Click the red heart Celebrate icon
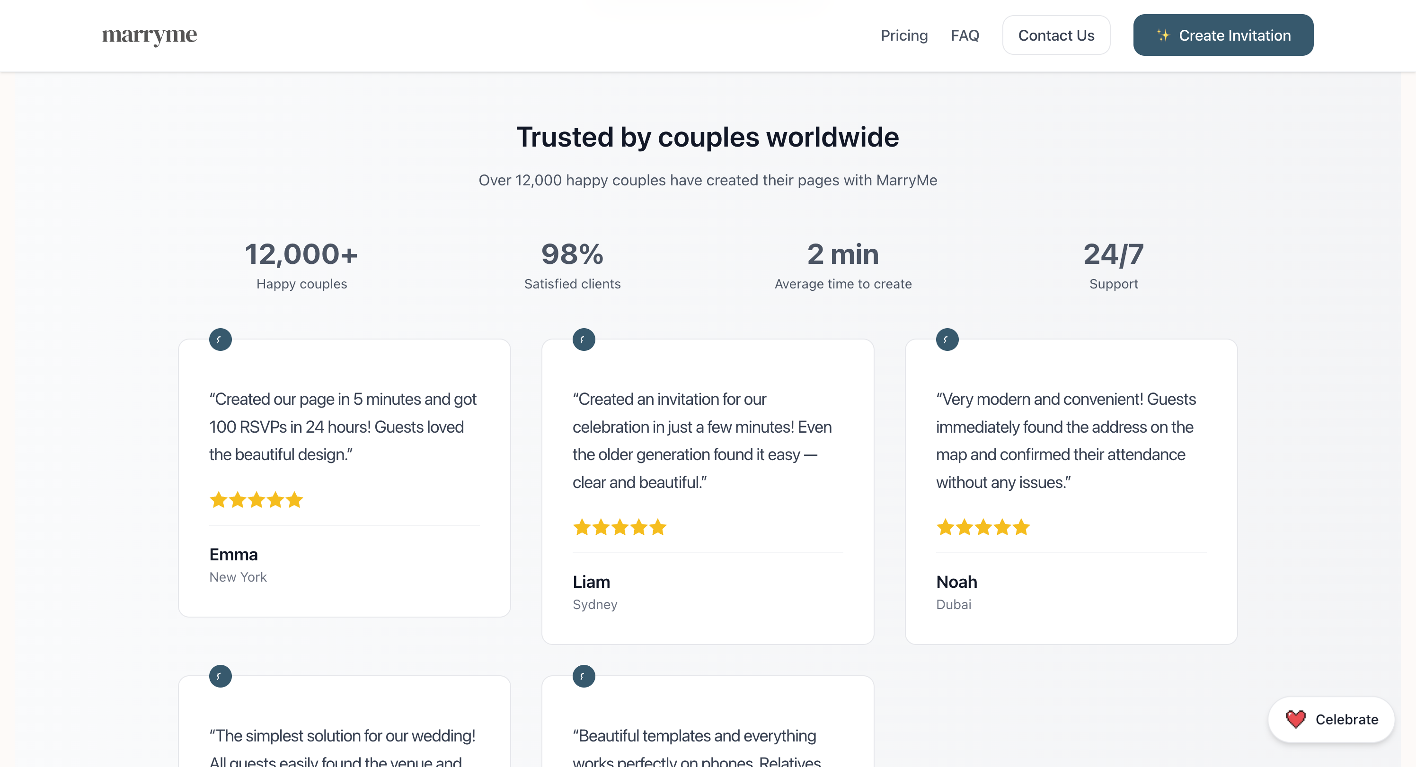Viewport: 1416px width, 767px height. [1295, 719]
